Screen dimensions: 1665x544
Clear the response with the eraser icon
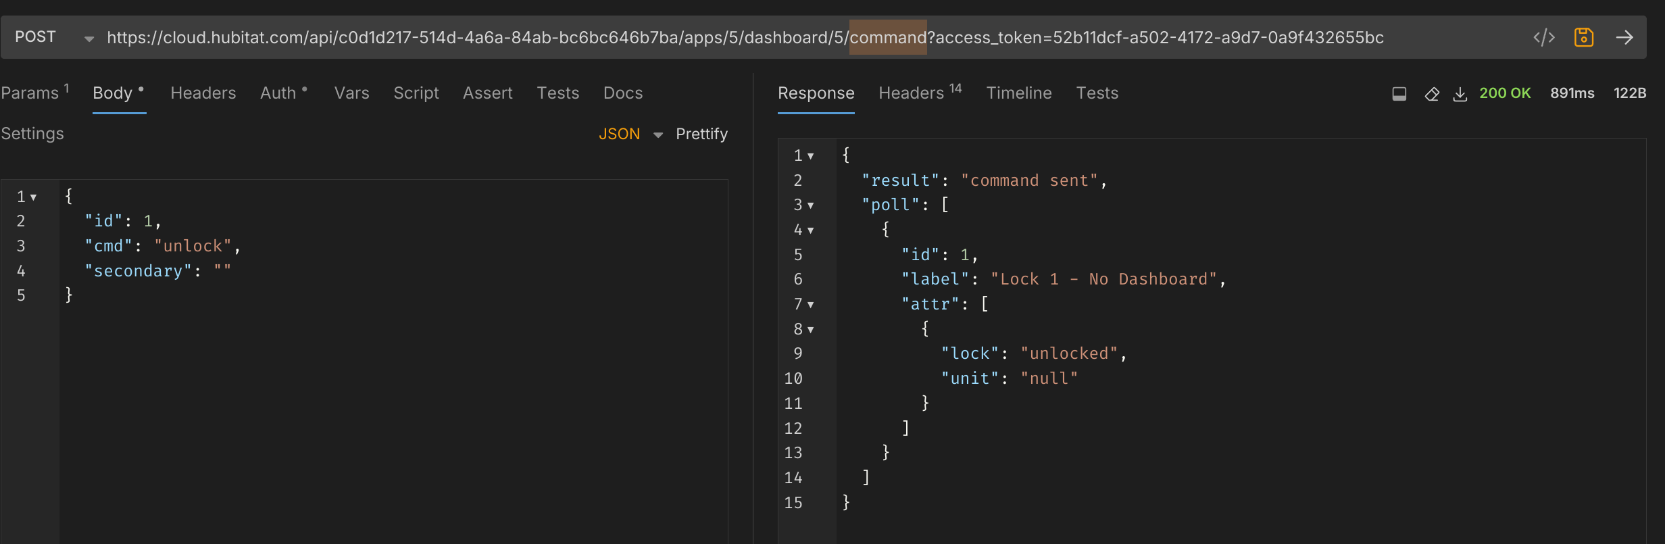tap(1431, 94)
